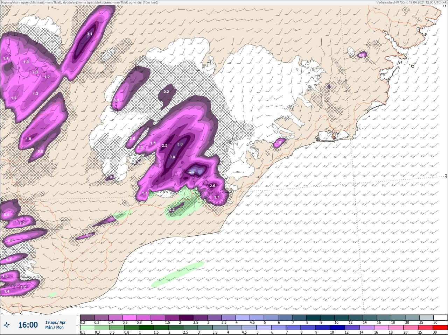
Task: Click the 1.7 precipitation value on the map
Action: click(x=217, y=197)
